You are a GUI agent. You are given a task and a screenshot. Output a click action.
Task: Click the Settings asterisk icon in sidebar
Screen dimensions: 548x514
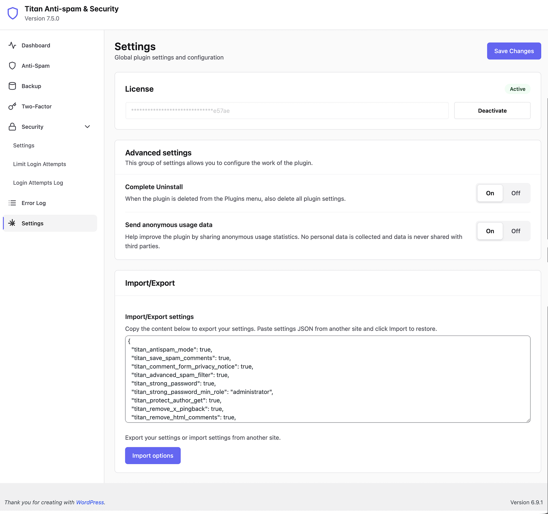click(12, 223)
